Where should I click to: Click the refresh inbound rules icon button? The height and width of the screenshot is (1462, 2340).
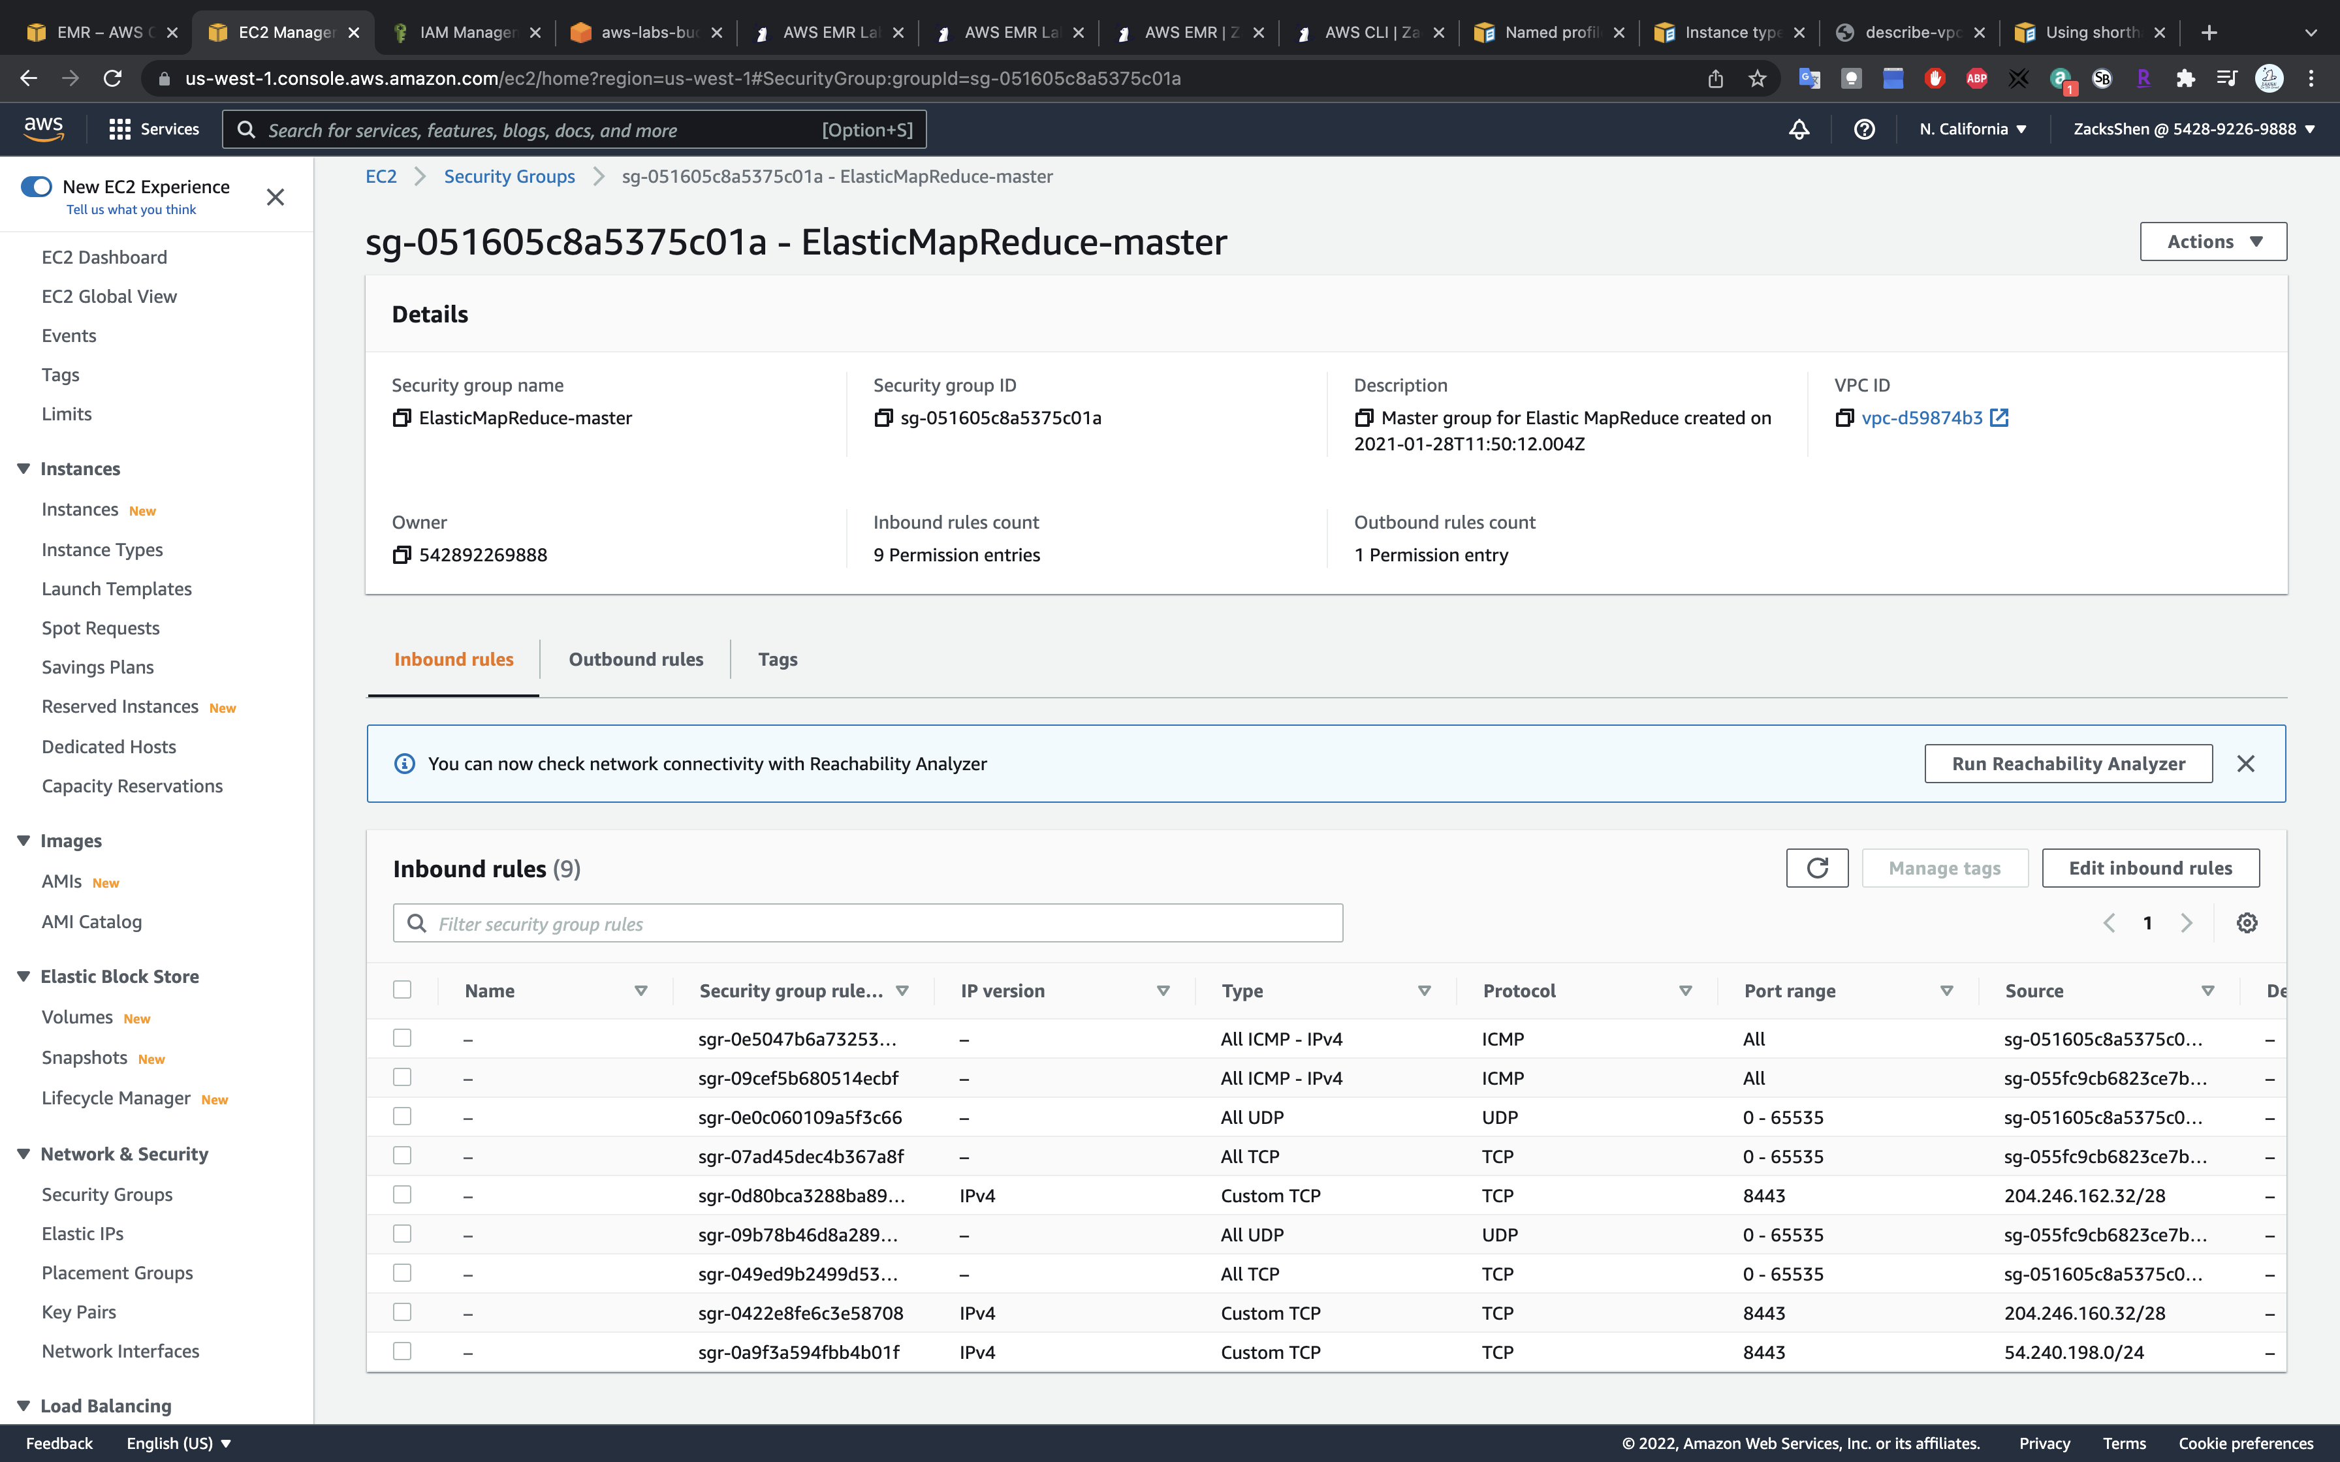pos(1817,868)
